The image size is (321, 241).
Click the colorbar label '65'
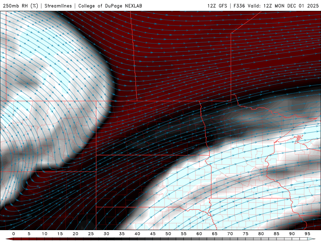tap(215, 234)
